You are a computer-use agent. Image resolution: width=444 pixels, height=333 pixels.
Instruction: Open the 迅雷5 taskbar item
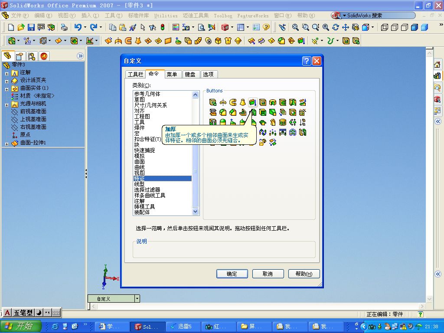183,326
